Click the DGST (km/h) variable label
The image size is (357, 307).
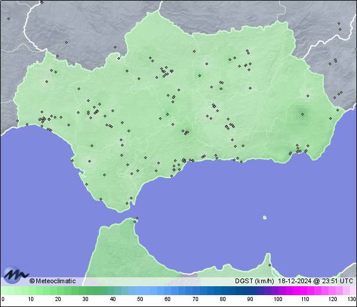(254, 281)
